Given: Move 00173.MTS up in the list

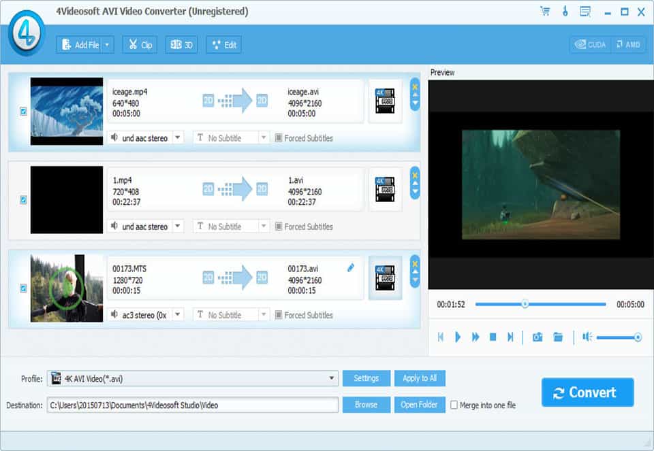Looking at the screenshot, I should coord(415,271).
